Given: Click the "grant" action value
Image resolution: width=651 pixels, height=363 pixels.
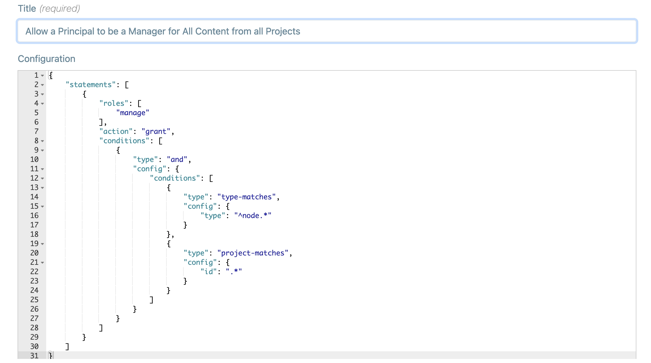Looking at the screenshot, I should (x=156, y=132).
